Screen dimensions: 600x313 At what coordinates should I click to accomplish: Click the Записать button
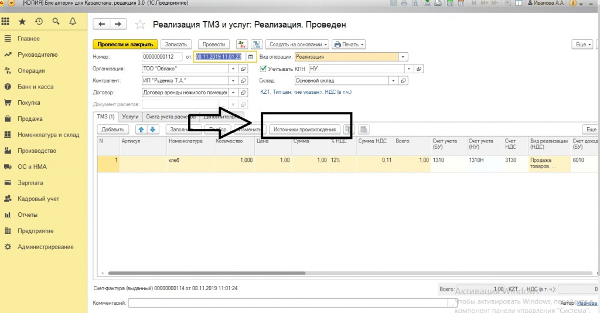[176, 45]
